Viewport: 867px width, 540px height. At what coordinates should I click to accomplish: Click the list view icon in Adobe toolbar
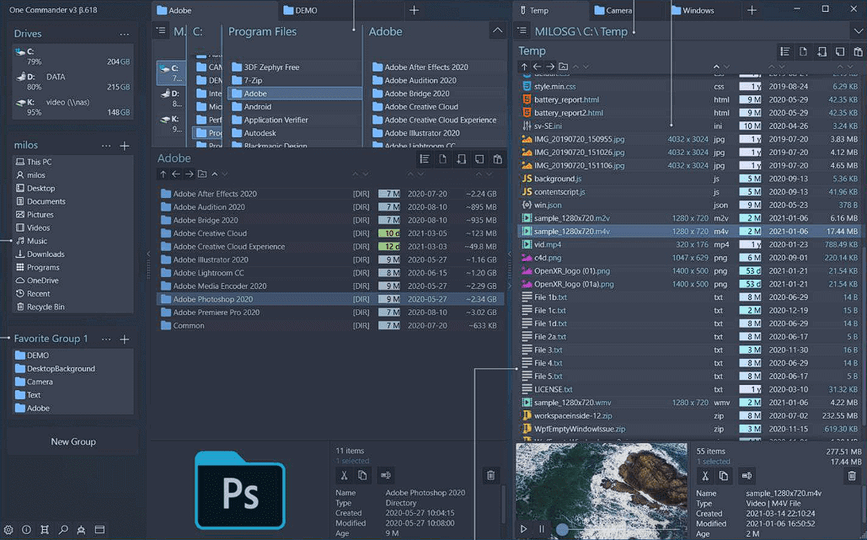(425, 159)
